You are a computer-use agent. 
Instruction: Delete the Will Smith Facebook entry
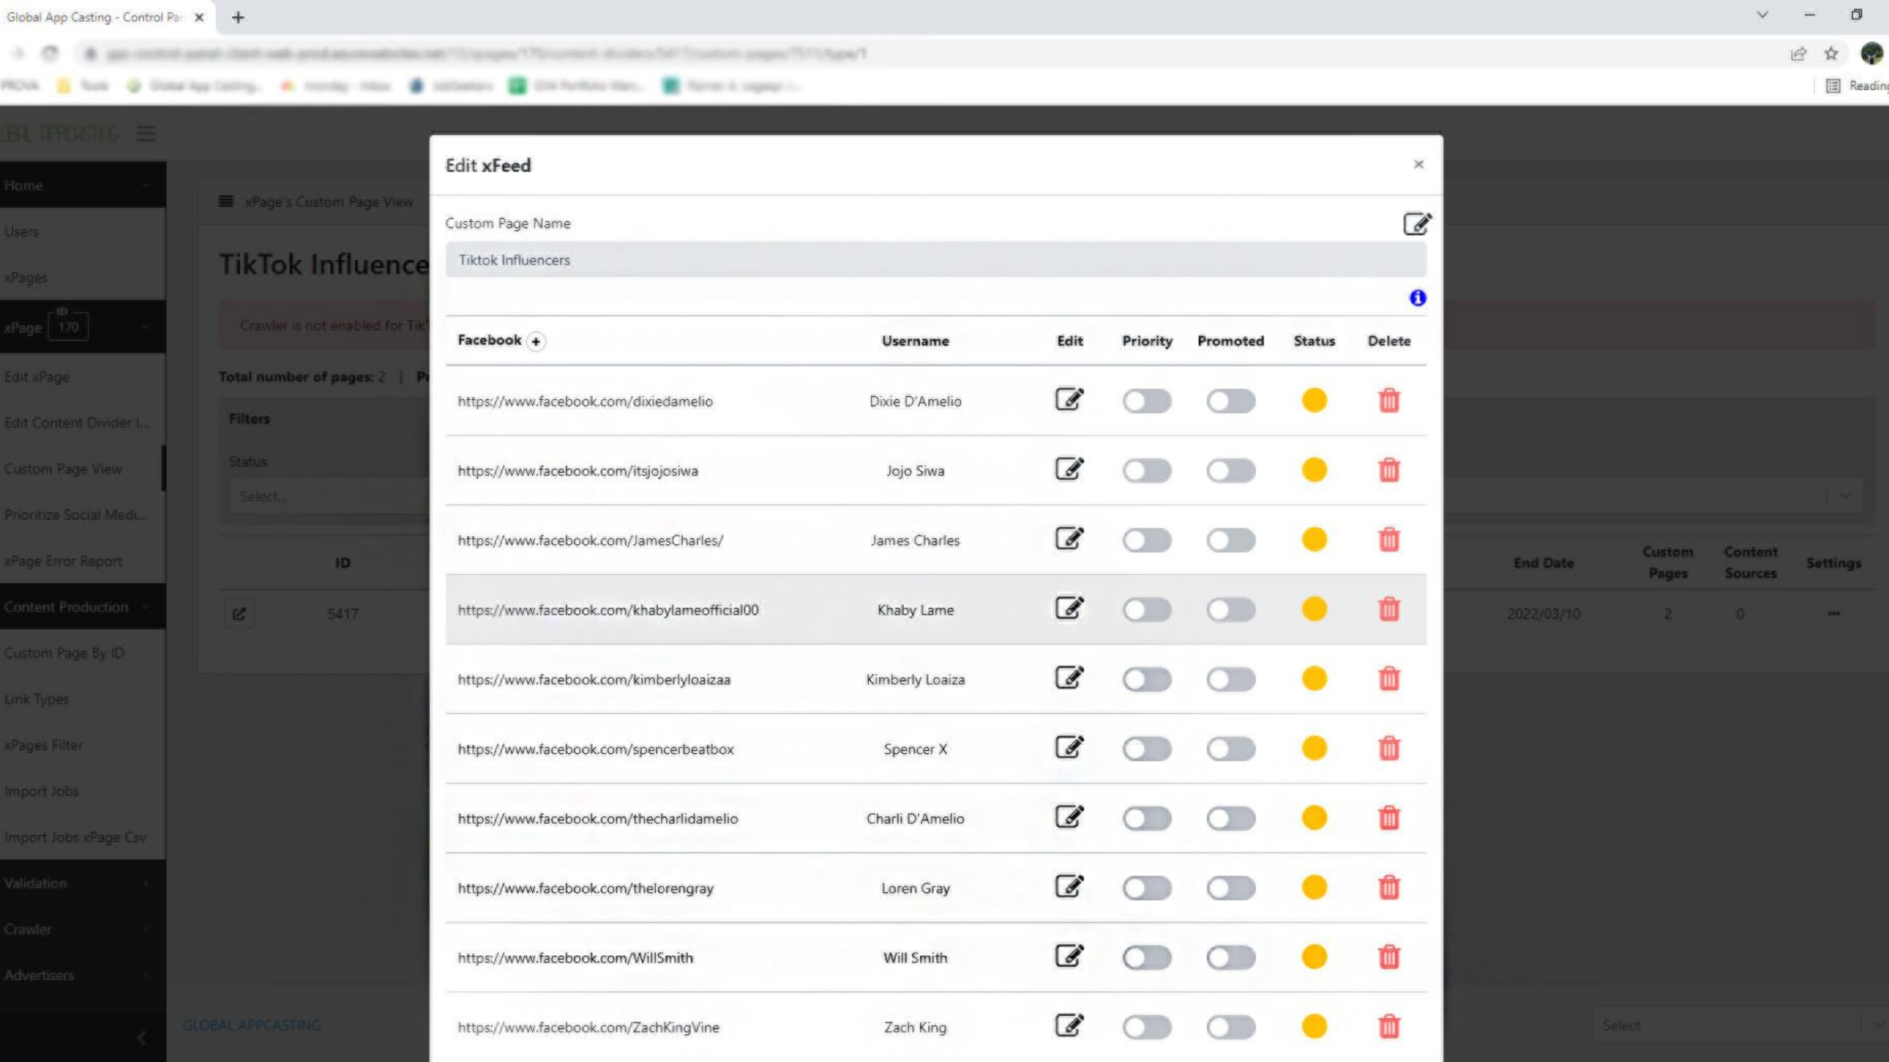click(x=1389, y=956)
